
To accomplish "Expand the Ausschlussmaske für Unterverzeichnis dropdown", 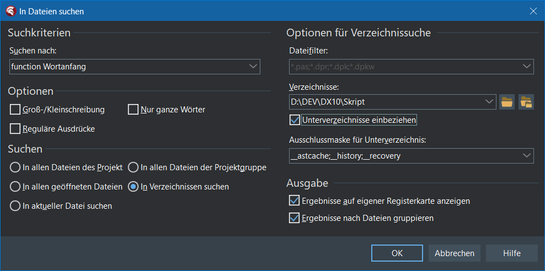I will point(527,156).
